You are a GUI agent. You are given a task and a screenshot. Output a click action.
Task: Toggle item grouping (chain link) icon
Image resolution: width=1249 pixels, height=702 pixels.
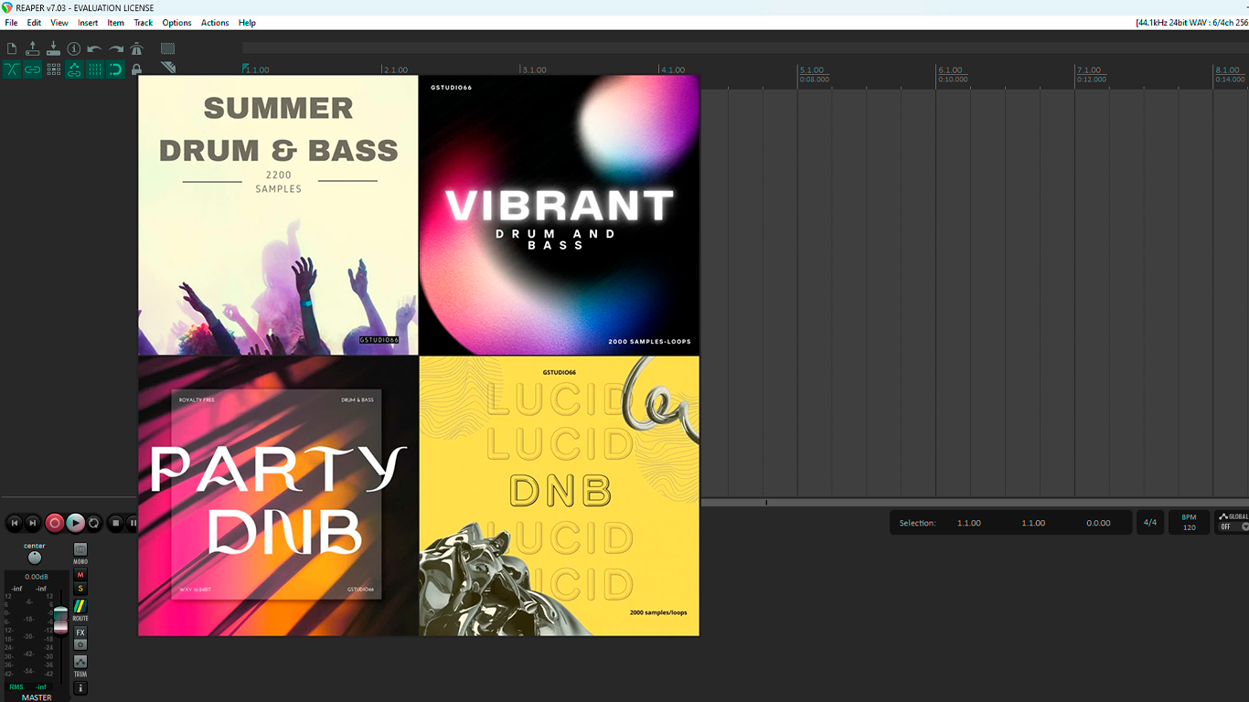(x=33, y=69)
